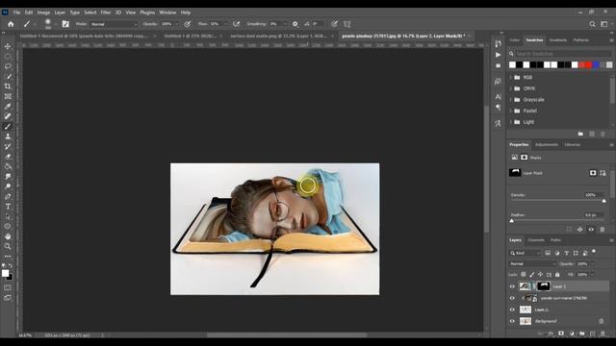Open smoothing options gear icon

(x=295, y=24)
